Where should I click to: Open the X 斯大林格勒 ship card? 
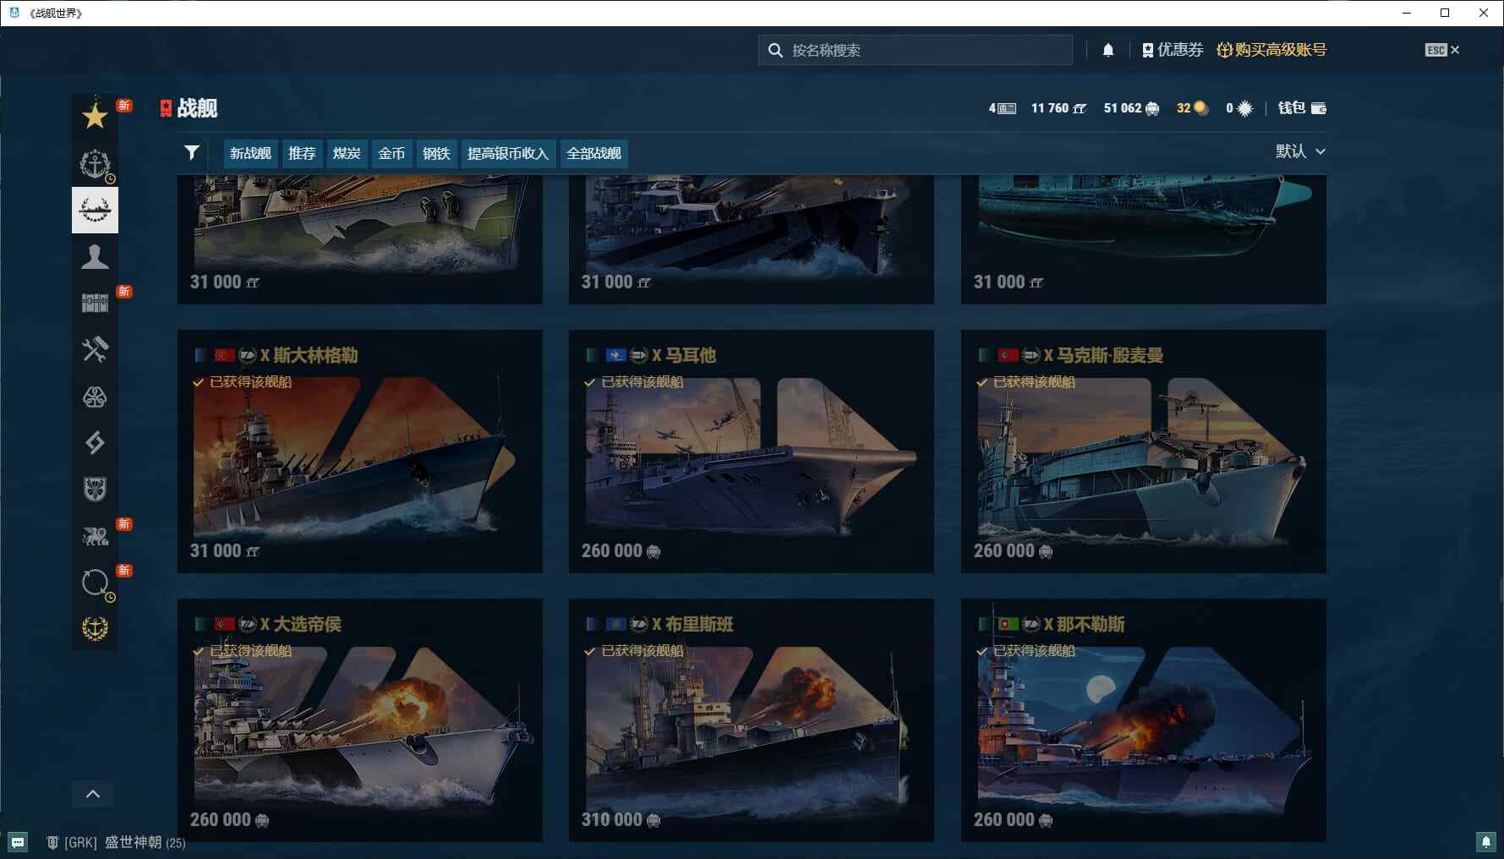point(360,451)
